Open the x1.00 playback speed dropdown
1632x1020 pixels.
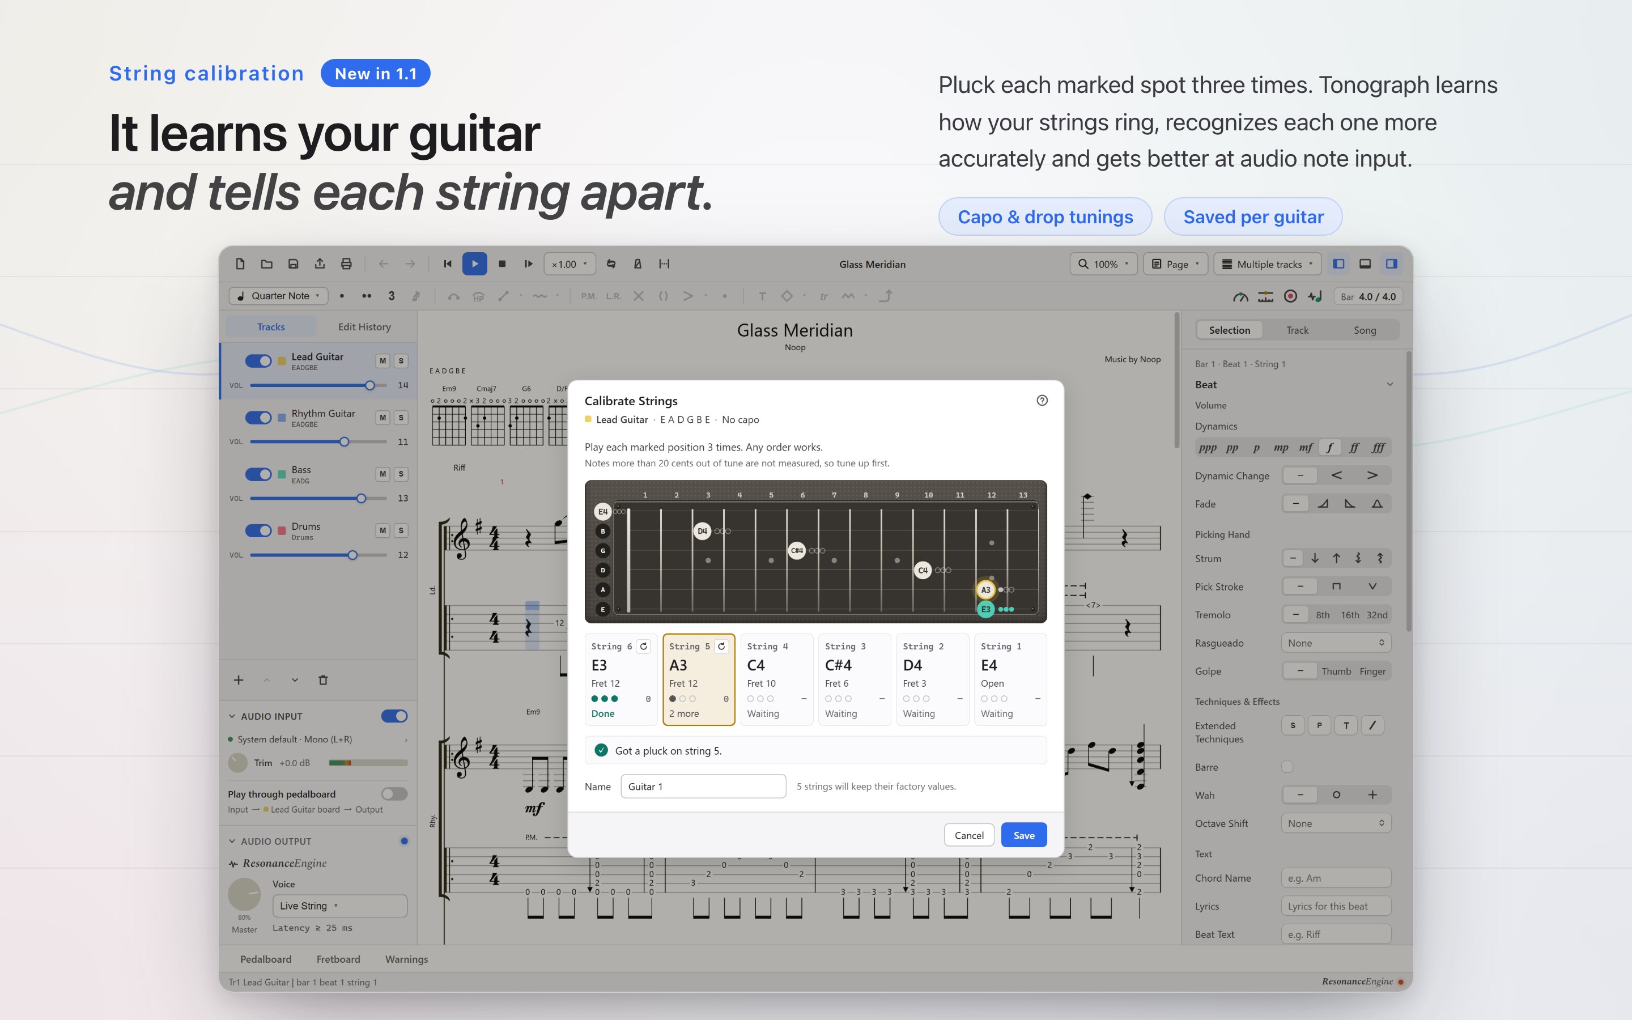(x=570, y=263)
